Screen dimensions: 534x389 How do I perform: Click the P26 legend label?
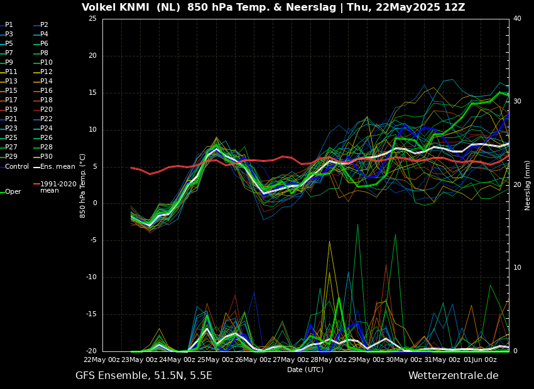(46, 137)
